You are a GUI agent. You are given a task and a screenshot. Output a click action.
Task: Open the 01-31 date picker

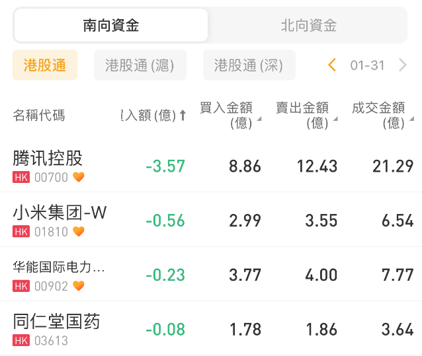367,65
